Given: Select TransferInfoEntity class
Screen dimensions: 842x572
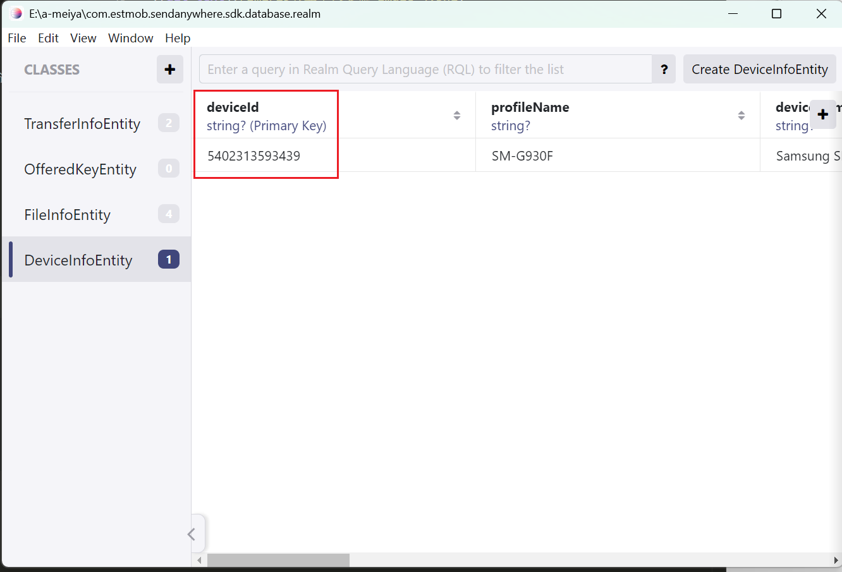Looking at the screenshot, I should [x=82, y=124].
